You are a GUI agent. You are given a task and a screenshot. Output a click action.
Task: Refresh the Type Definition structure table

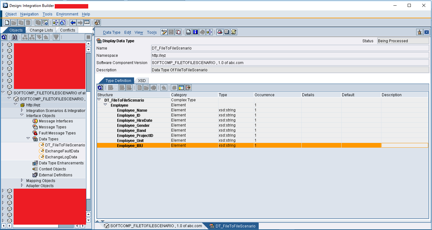tap(100, 87)
